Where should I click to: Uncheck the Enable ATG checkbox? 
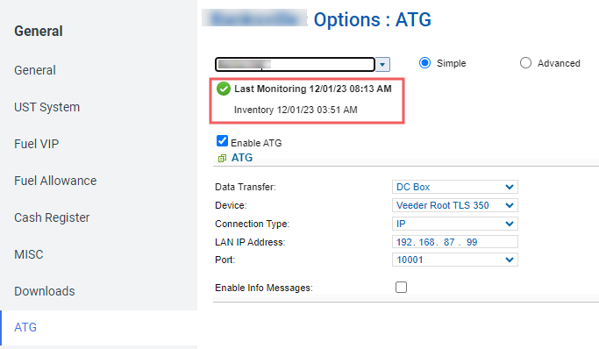(x=222, y=141)
